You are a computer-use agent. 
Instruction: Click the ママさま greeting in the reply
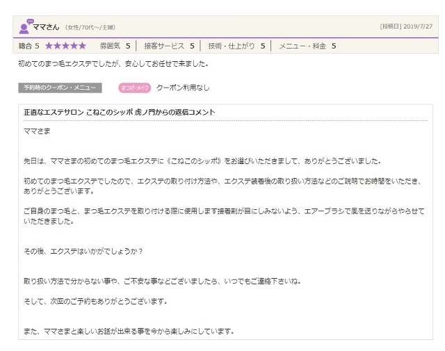(x=37, y=131)
